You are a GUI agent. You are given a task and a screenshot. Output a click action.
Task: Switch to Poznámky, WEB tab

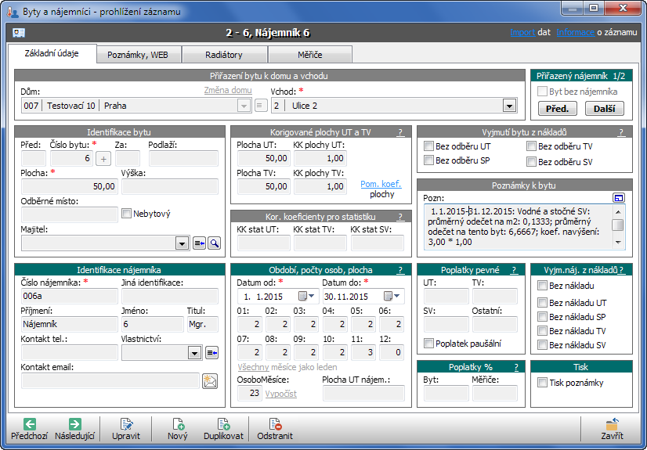tap(138, 55)
